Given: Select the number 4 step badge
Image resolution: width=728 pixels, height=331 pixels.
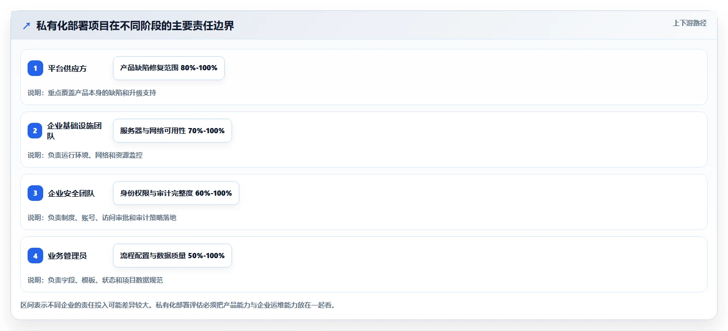Looking at the screenshot, I should pyautogui.click(x=35, y=256).
